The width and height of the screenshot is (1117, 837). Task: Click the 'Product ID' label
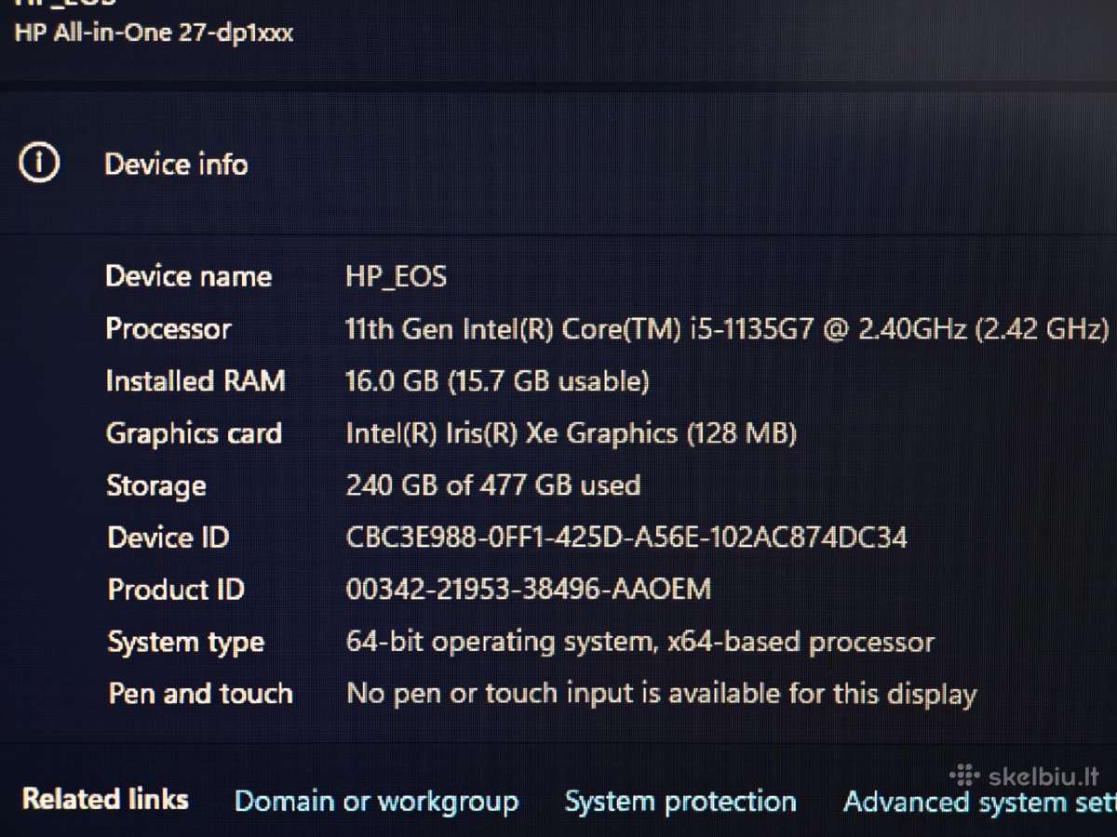pyautogui.click(x=176, y=590)
